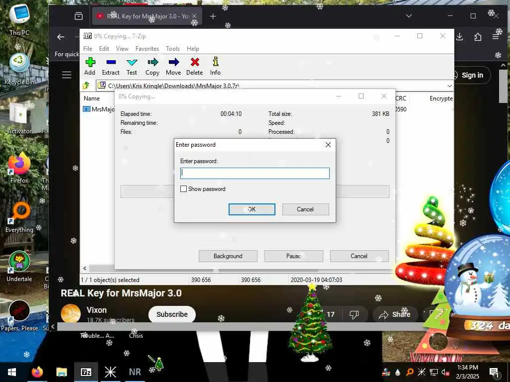The height and width of the screenshot is (382, 510).
Task: Open the YouTube guide hamburger menu
Action: click(x=67, y=75)
